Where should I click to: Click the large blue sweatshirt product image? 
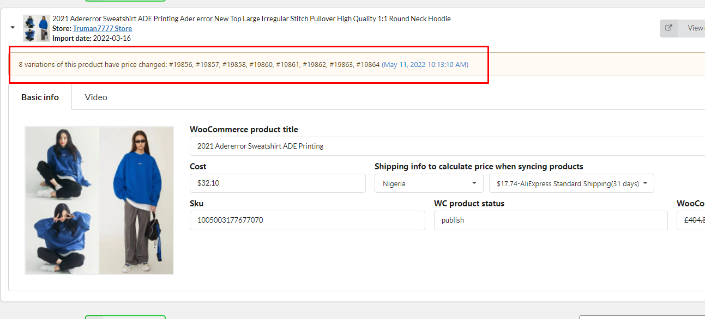click(x=99, y=200)
